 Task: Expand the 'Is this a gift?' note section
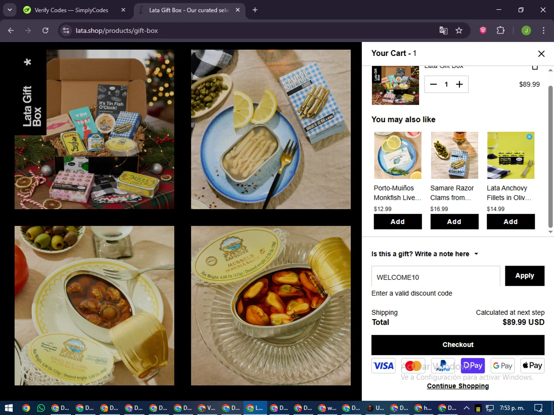click(425, 254)
